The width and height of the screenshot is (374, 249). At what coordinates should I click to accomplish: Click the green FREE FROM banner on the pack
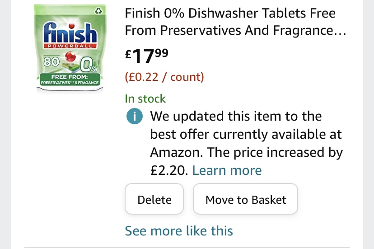click(70, 80)
